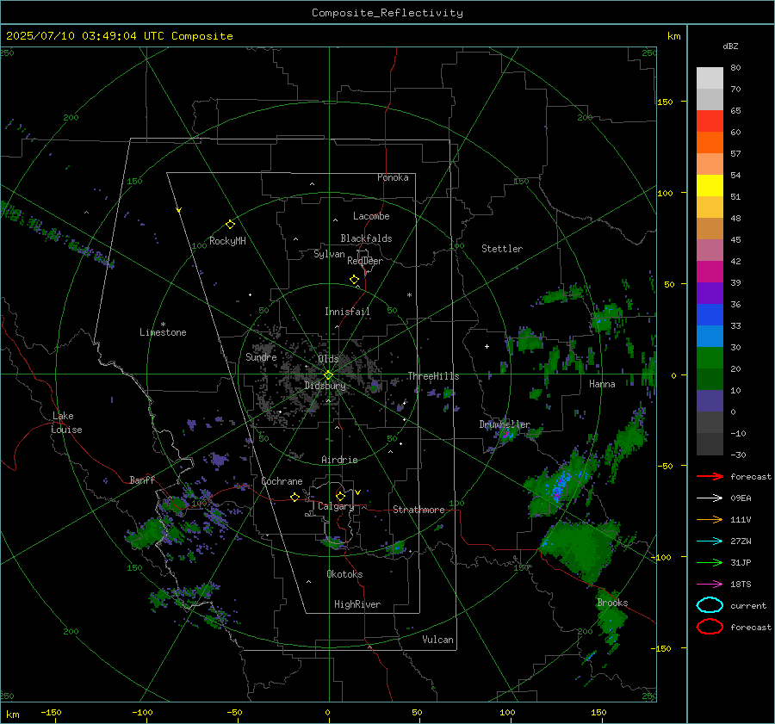Click the Hanna city label

tap(602, 384)
